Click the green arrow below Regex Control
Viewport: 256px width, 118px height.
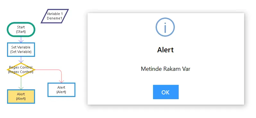(x=21, y=83)
